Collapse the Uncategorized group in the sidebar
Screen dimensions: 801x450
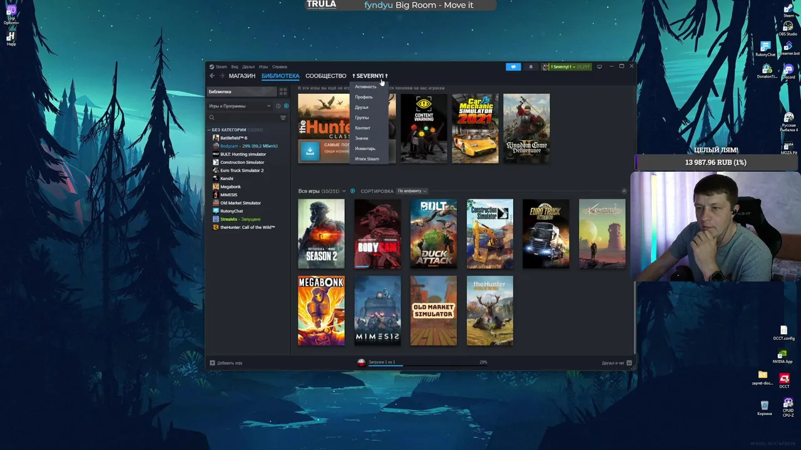(x=210, y=130)
